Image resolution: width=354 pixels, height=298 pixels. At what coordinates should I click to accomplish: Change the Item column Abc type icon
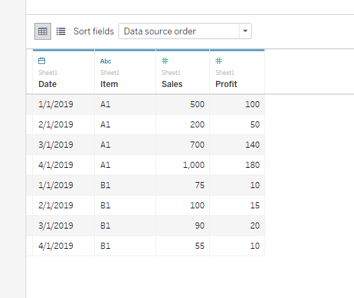[x=106, y=61]
